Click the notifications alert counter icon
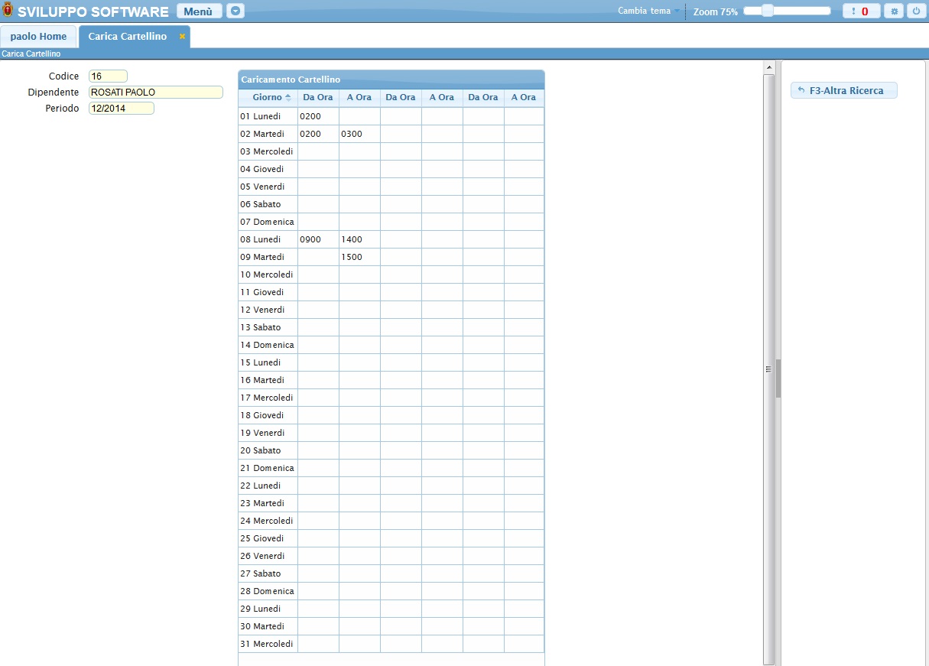Image resolution: width=929 pixels, height=666 pixels. click(x=861, y=11)
